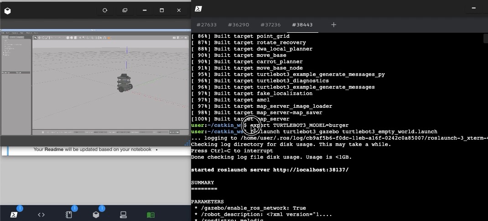Add a new terminal tab with plus
Viewport: 488px width, 221px height.
tap(334, 25)
